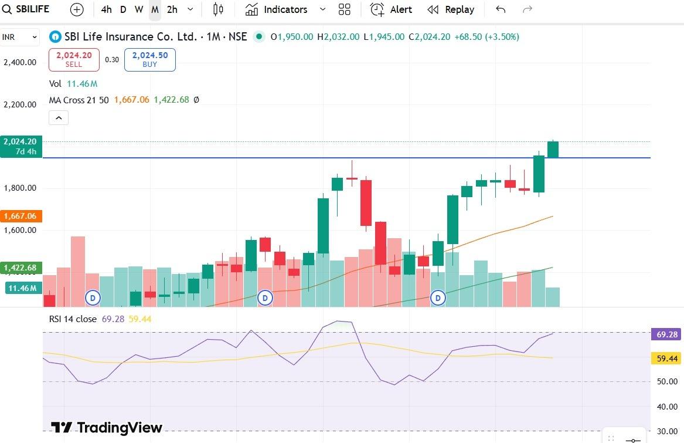This screenshot has width=684, height=443.
Task: Create a price Alert
Action: 391,9
